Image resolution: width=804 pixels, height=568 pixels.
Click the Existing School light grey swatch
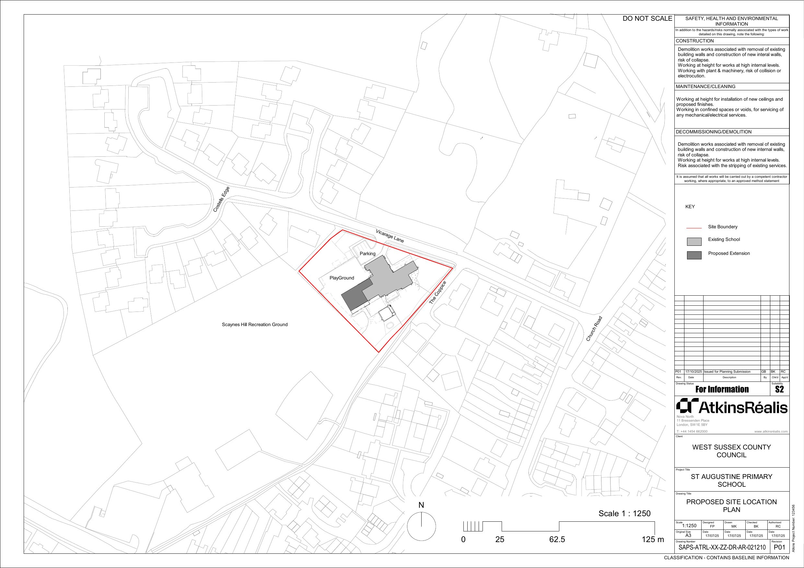[694, 242]
